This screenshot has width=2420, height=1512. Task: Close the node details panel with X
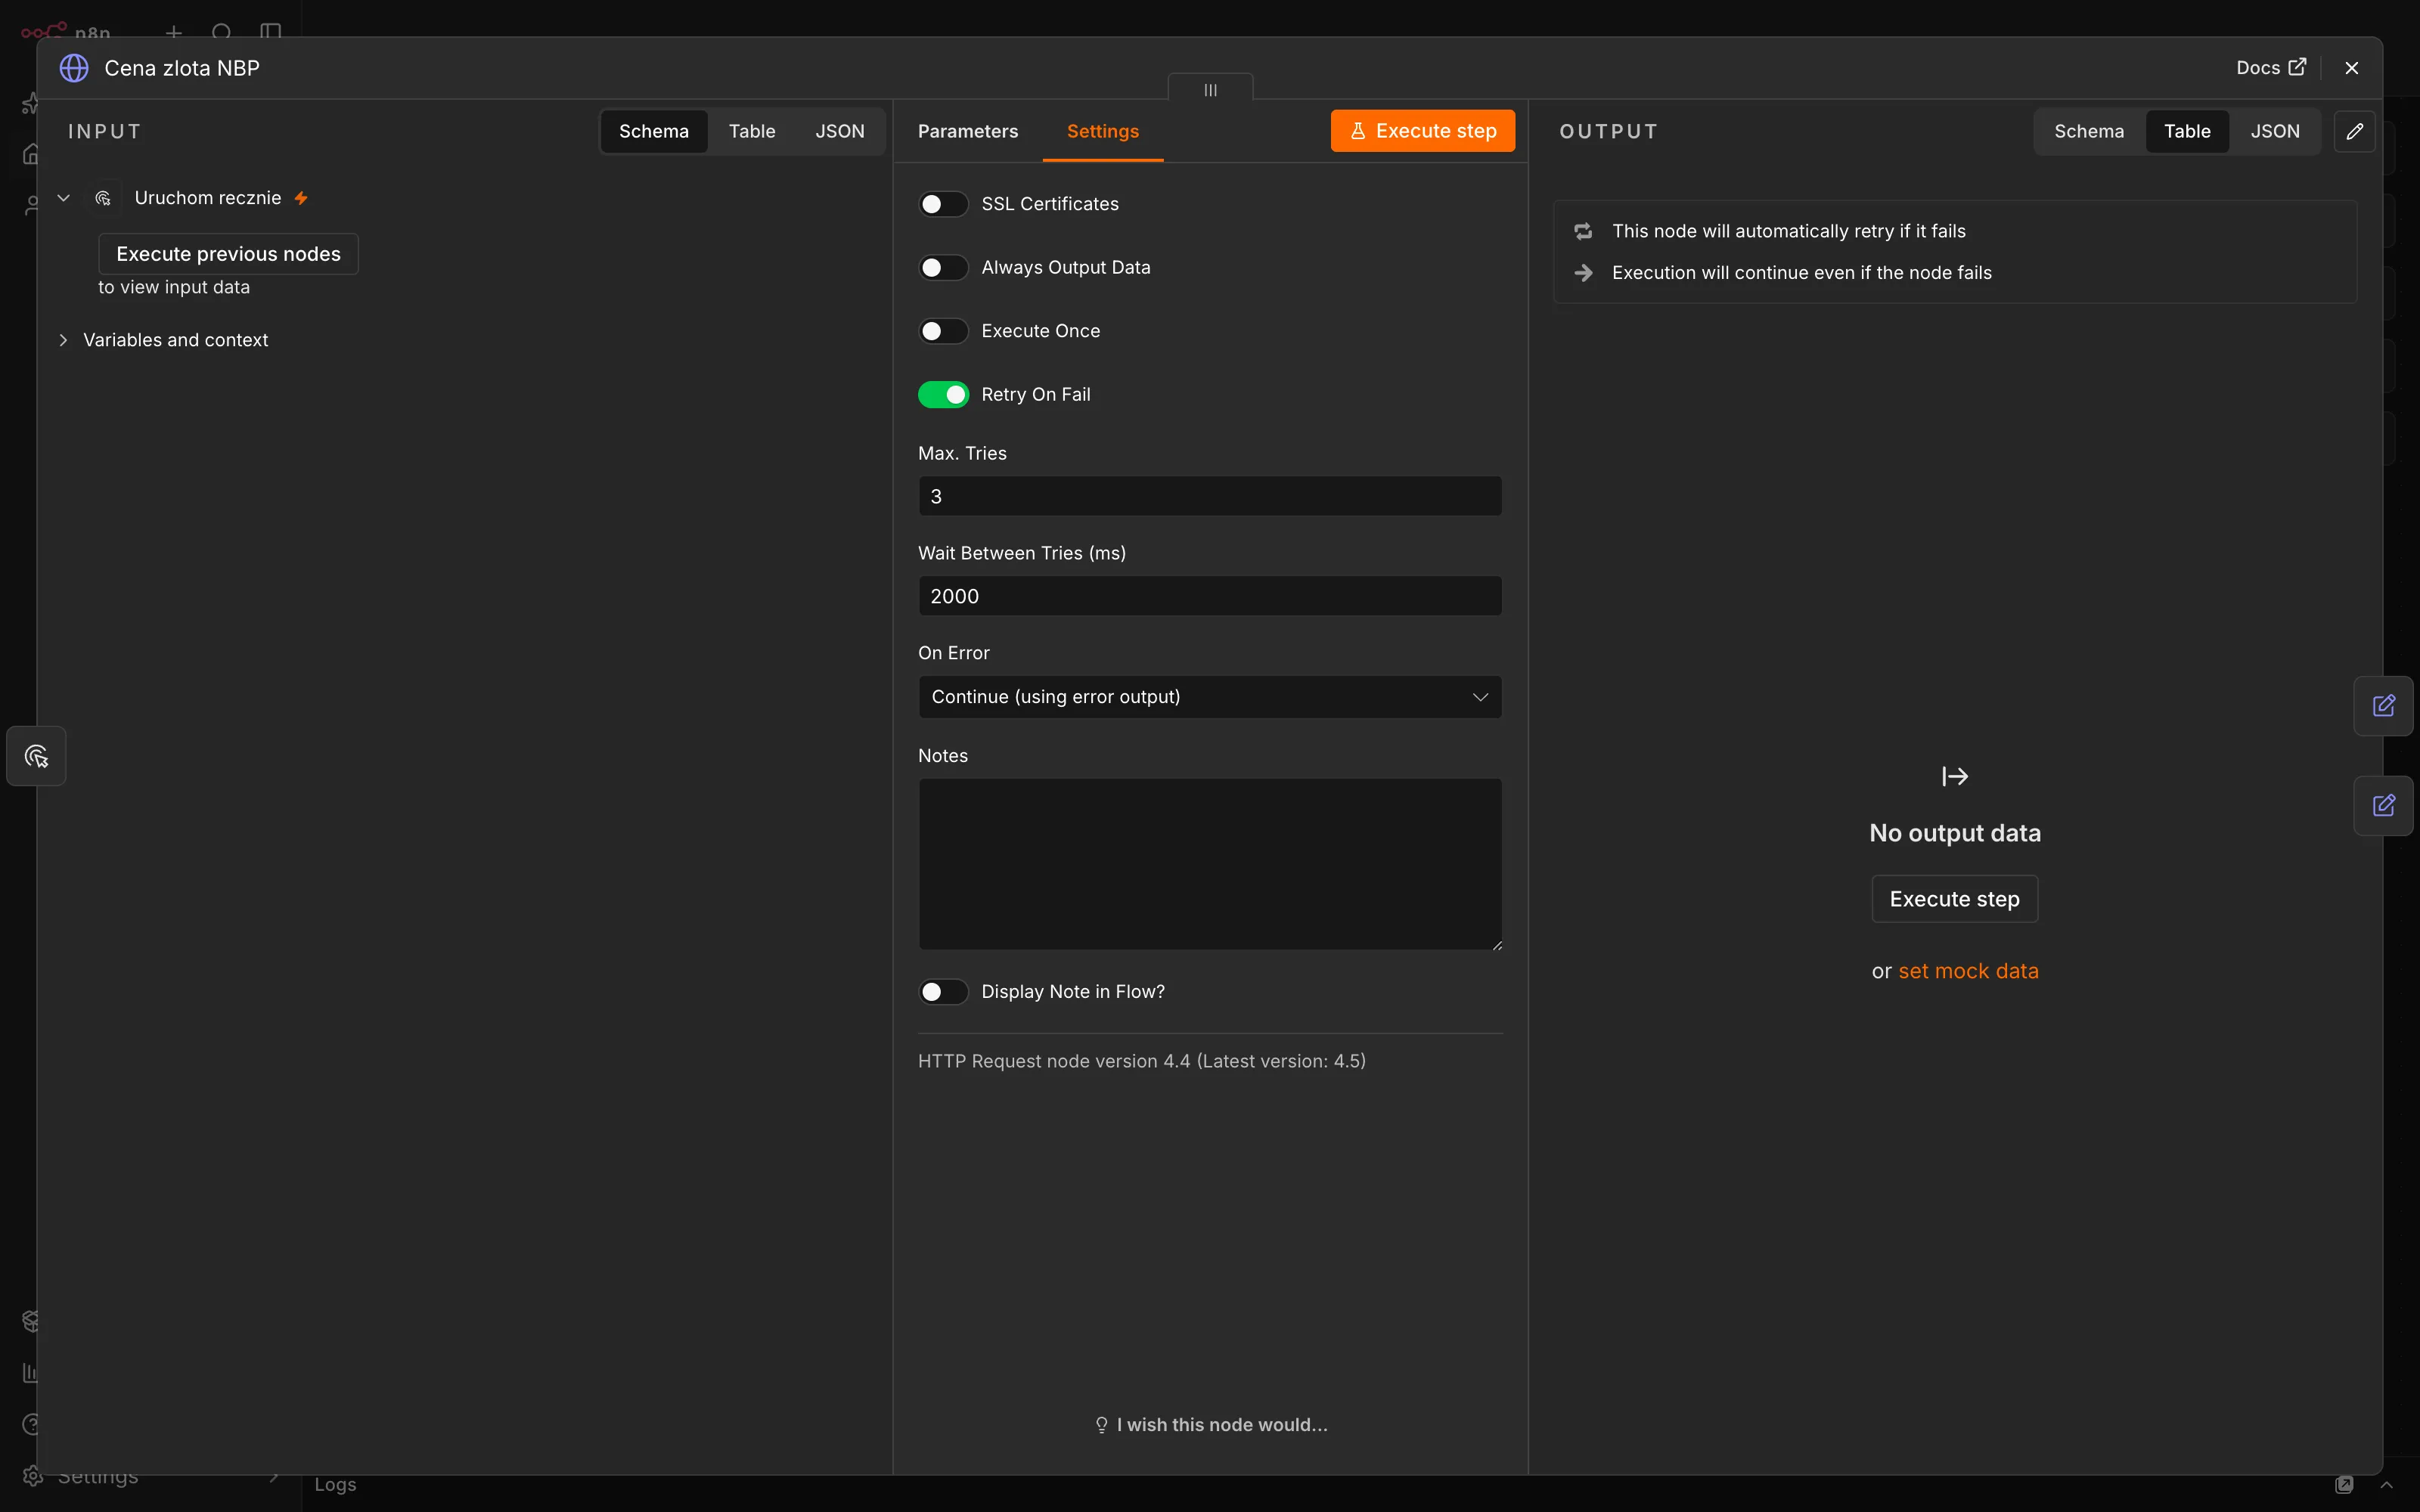tap(2351, 68)
